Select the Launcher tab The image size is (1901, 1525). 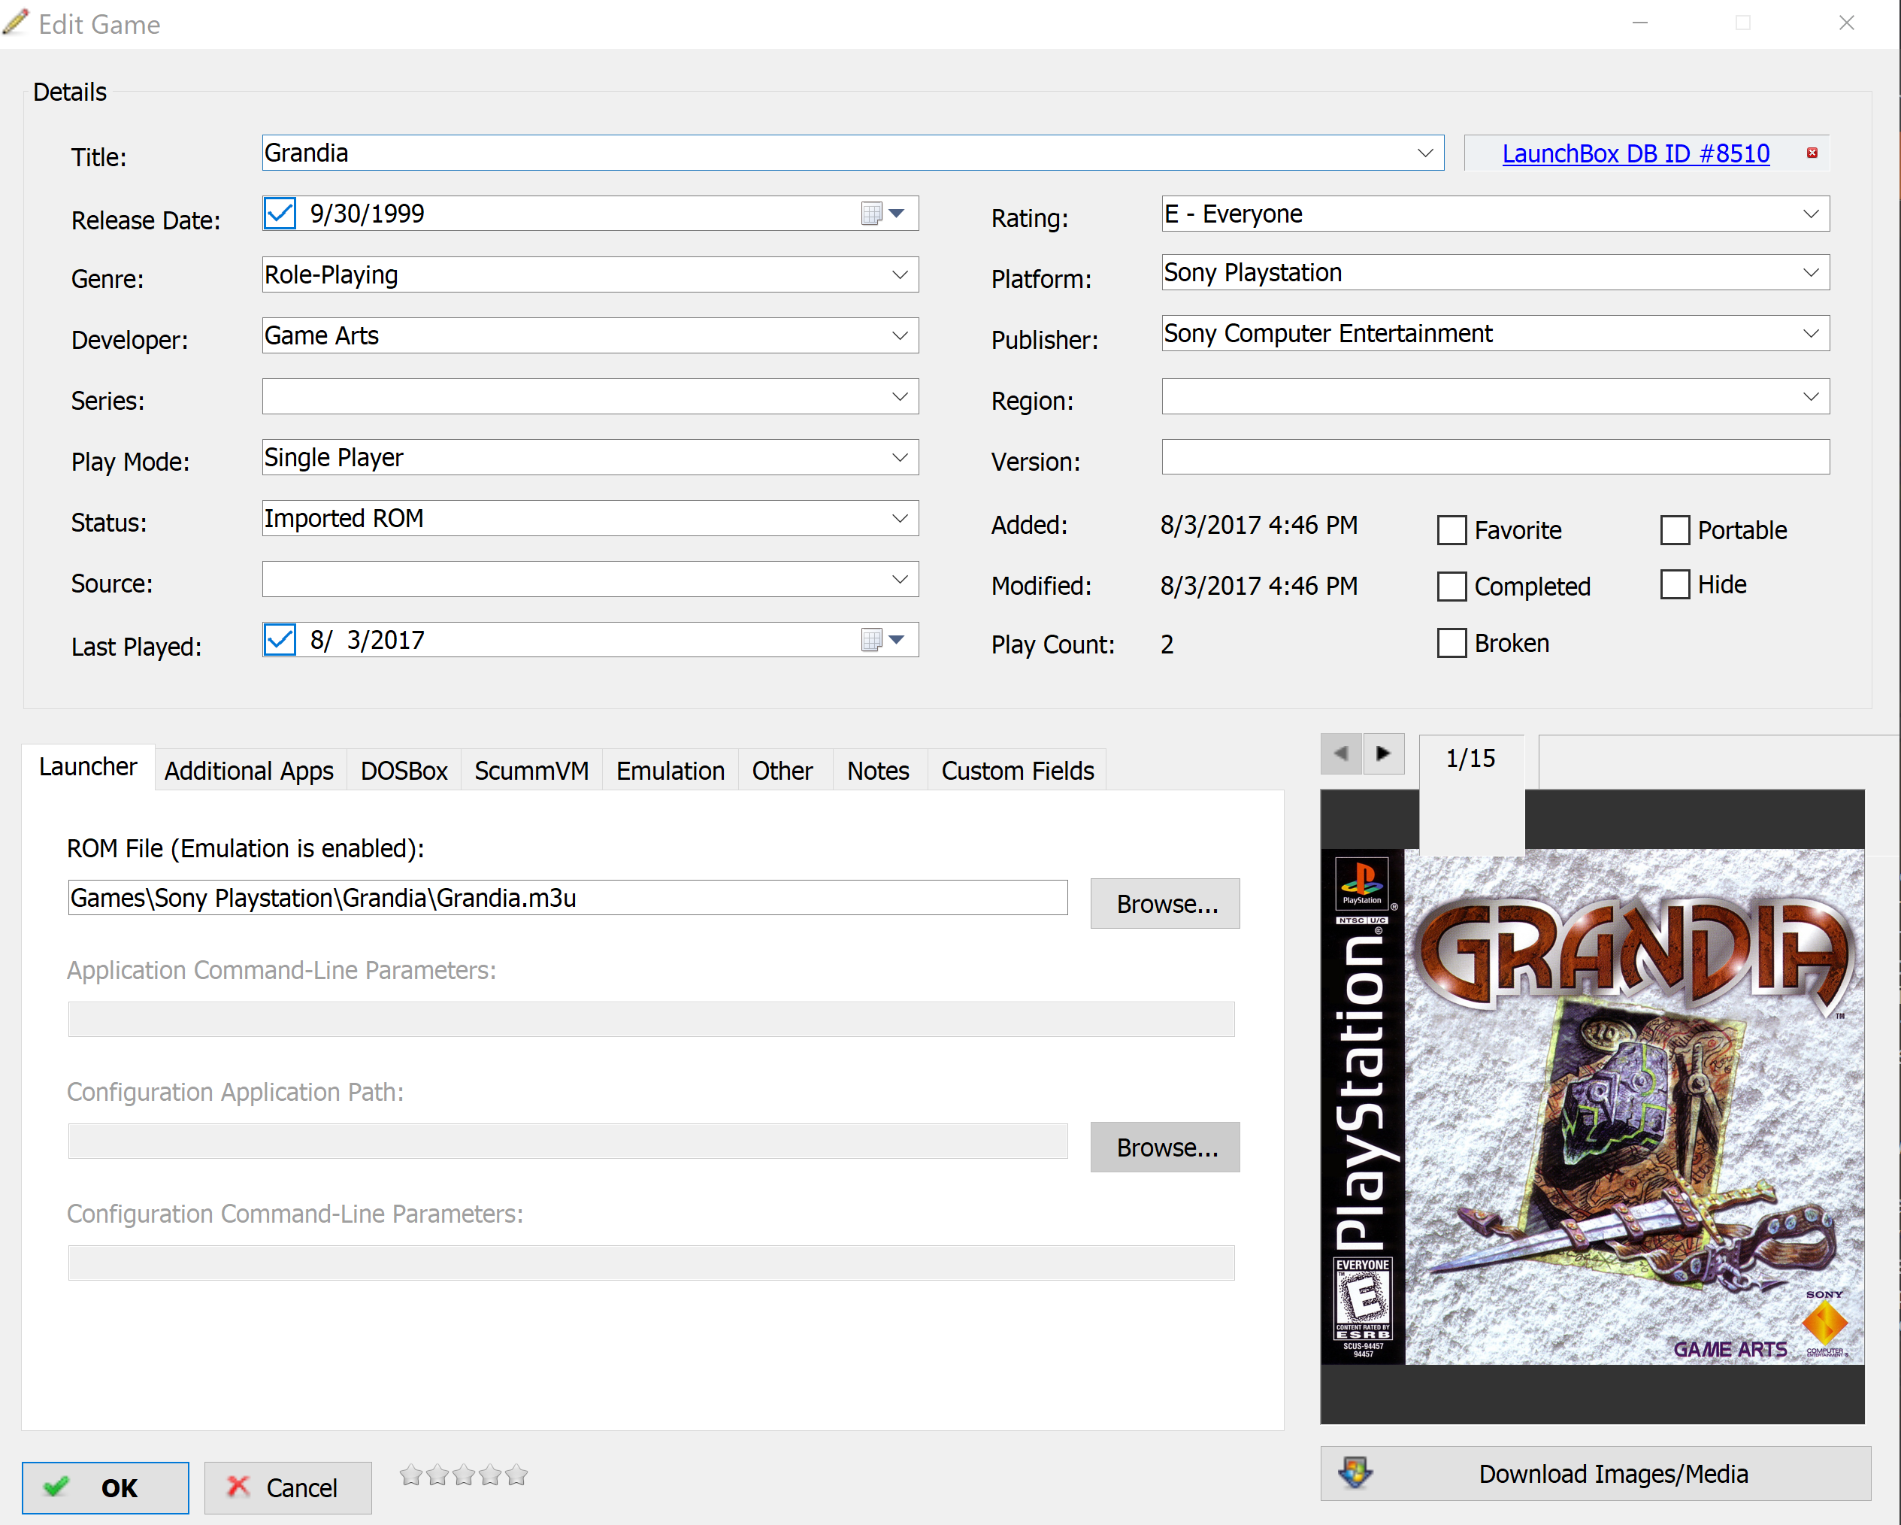(88, 767)
